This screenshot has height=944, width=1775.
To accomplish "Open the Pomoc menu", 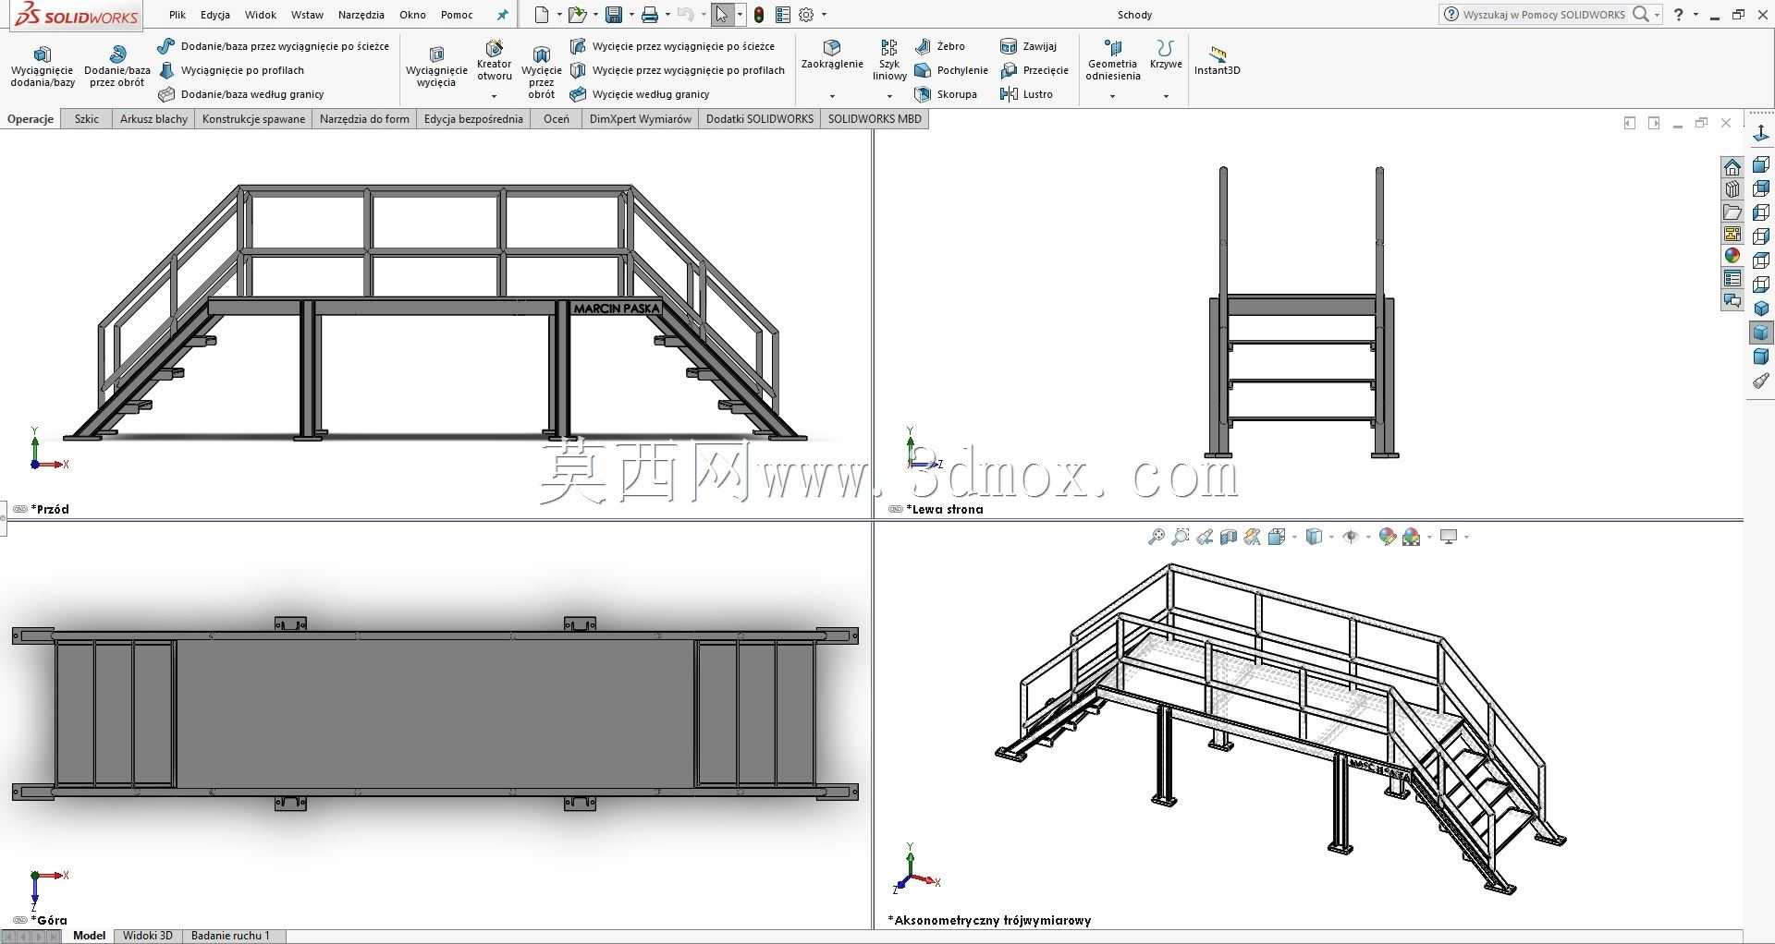I will pyautogui.click(x=457, y=15).
